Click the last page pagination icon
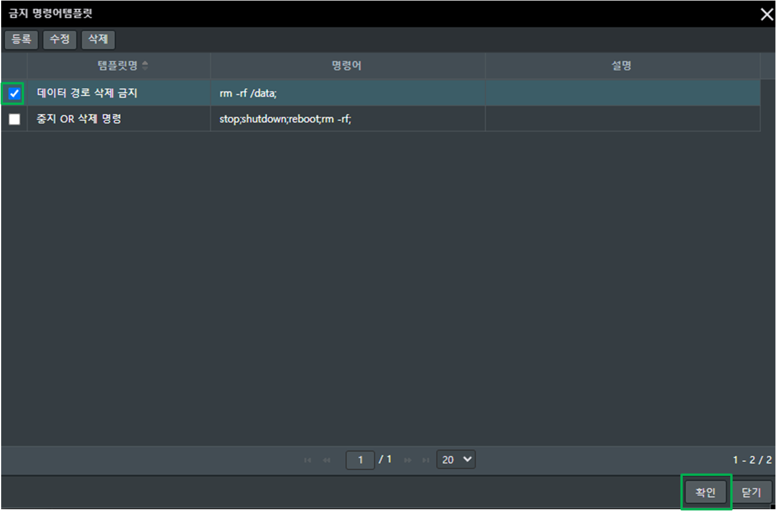 click(426, 461)
